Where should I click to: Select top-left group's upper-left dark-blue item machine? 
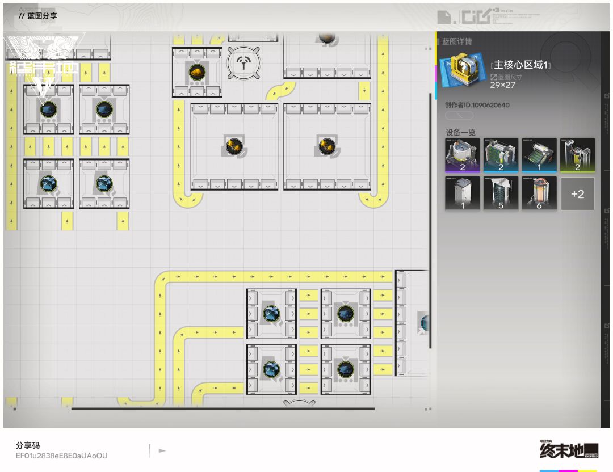click(x=48, y=109)
